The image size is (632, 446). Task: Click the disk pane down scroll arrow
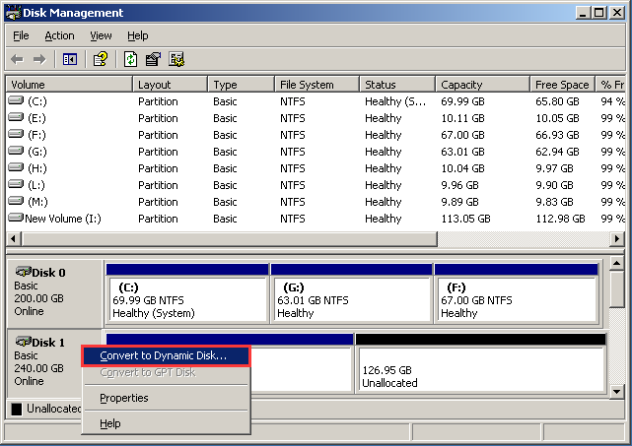pos(616,391)
